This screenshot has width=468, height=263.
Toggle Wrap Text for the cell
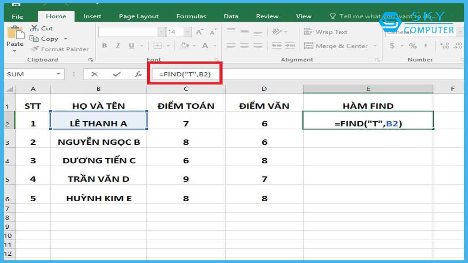(x=325, y=32)
